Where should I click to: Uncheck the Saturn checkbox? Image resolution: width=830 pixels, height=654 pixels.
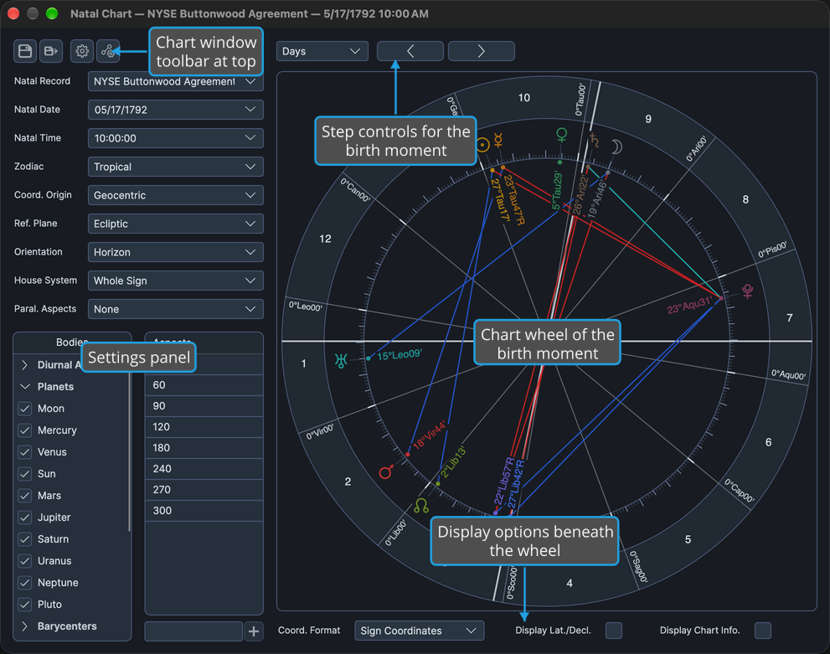(x=25, y=538)
